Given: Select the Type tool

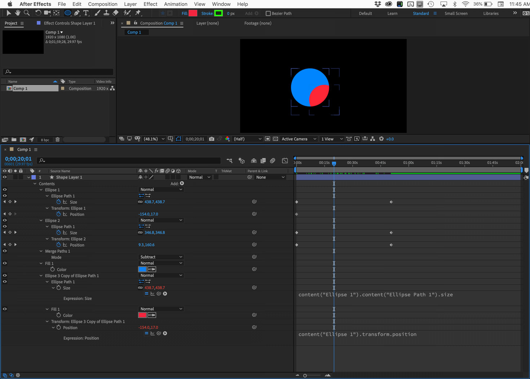Looking at the screenshot, I should (86, 13).
